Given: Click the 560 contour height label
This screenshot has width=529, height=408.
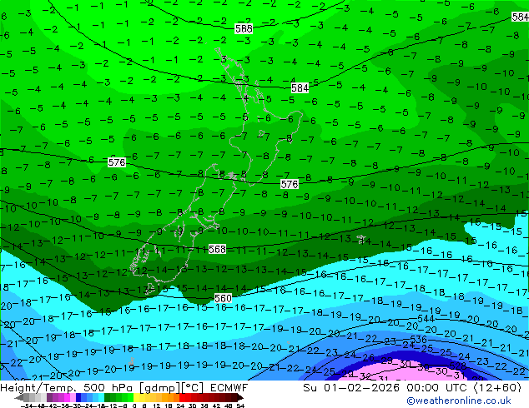Looking at the screenshot, I should [223, 299].
